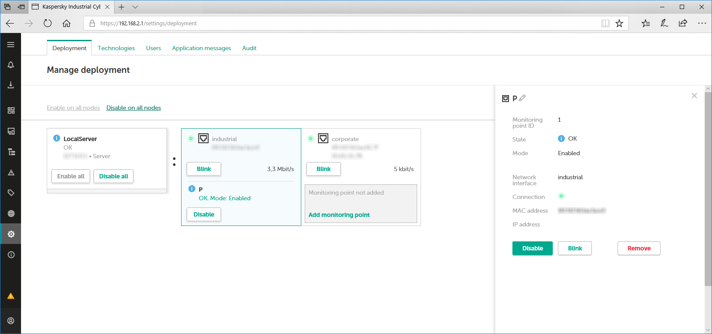This screenshot has height=334, width=712.
Task: Click the three-dot menu beside LocalServer
Action: pos(174,162)
